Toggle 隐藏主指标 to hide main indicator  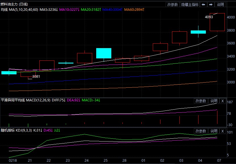click(190, 5)
